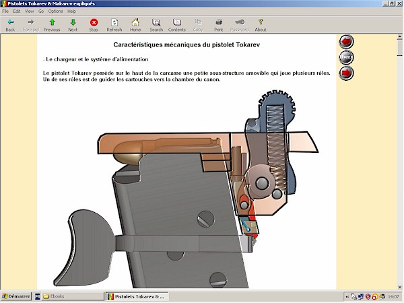Go to the Previous topic
The height and width of the screenshot is (303, 404).
[52, 25]
